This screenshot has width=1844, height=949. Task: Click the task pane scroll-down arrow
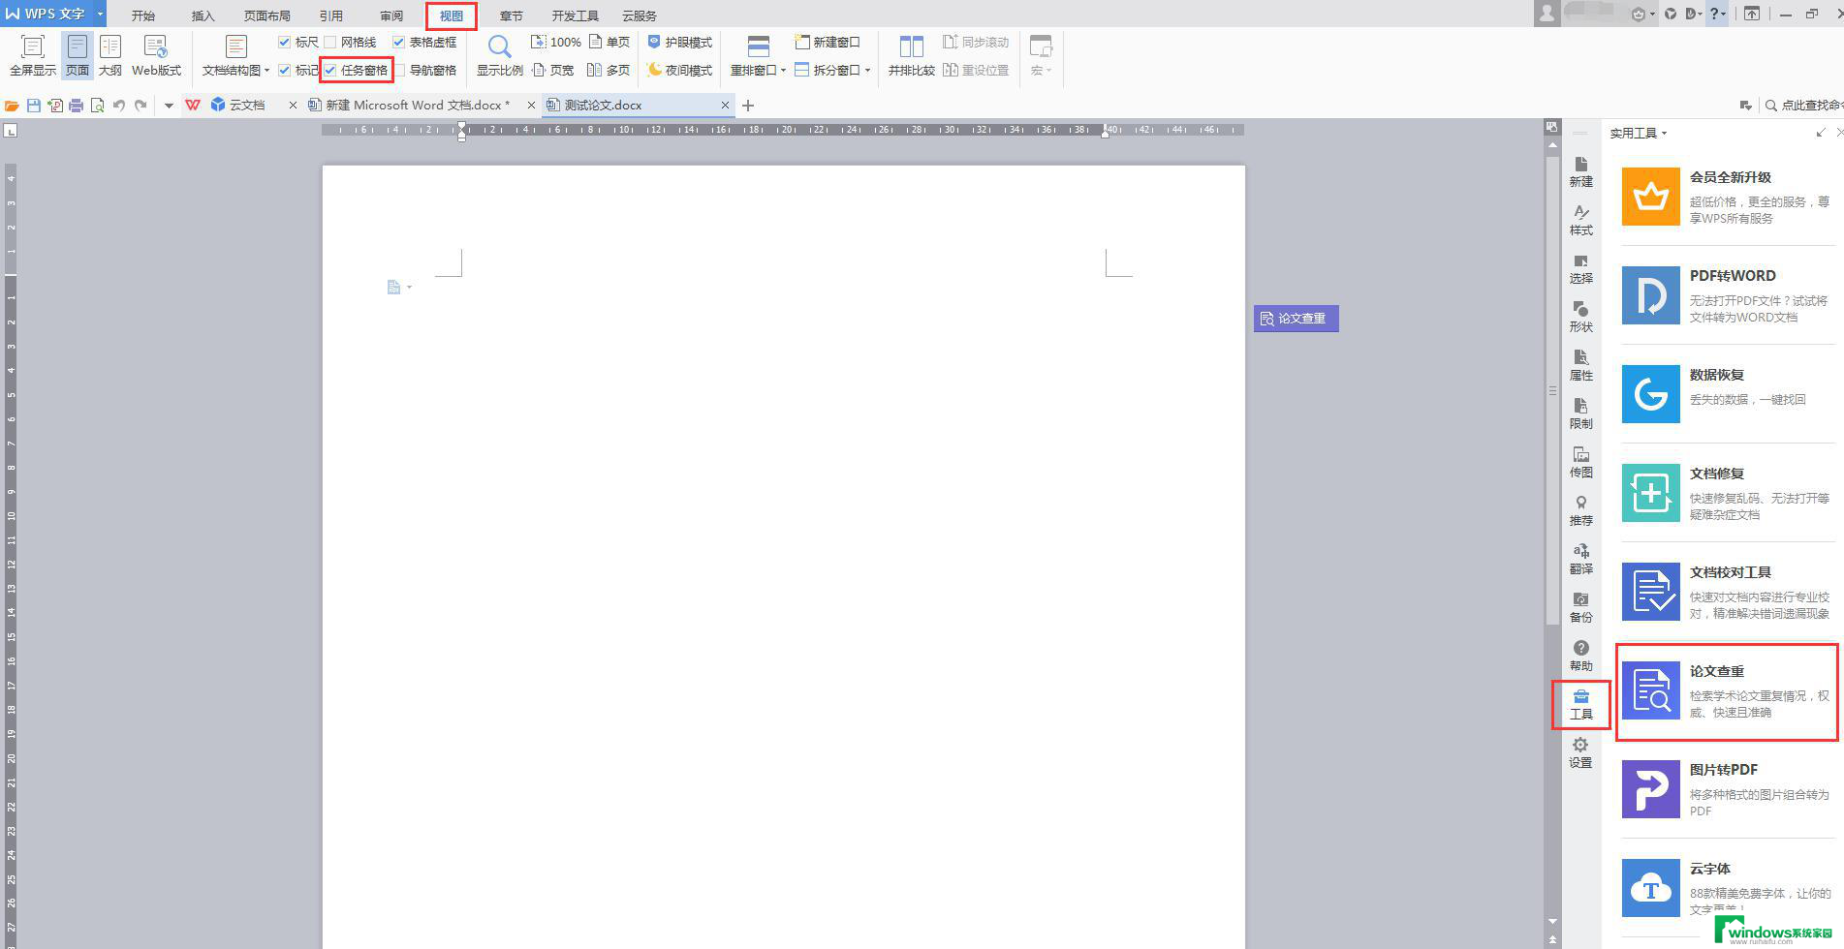pyautogui.click(x=1552, y=922)
